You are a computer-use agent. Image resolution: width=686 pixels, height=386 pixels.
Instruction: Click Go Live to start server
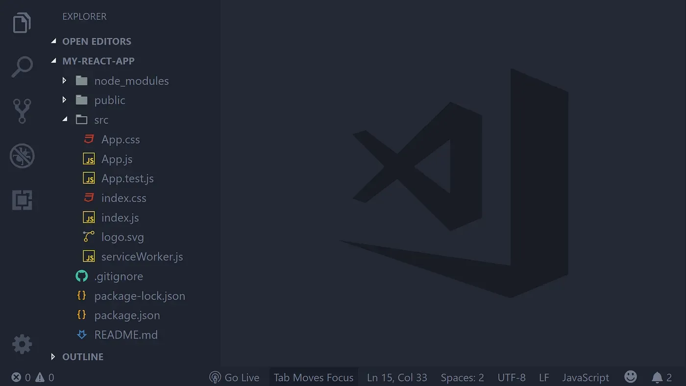[x=242, y=377]
